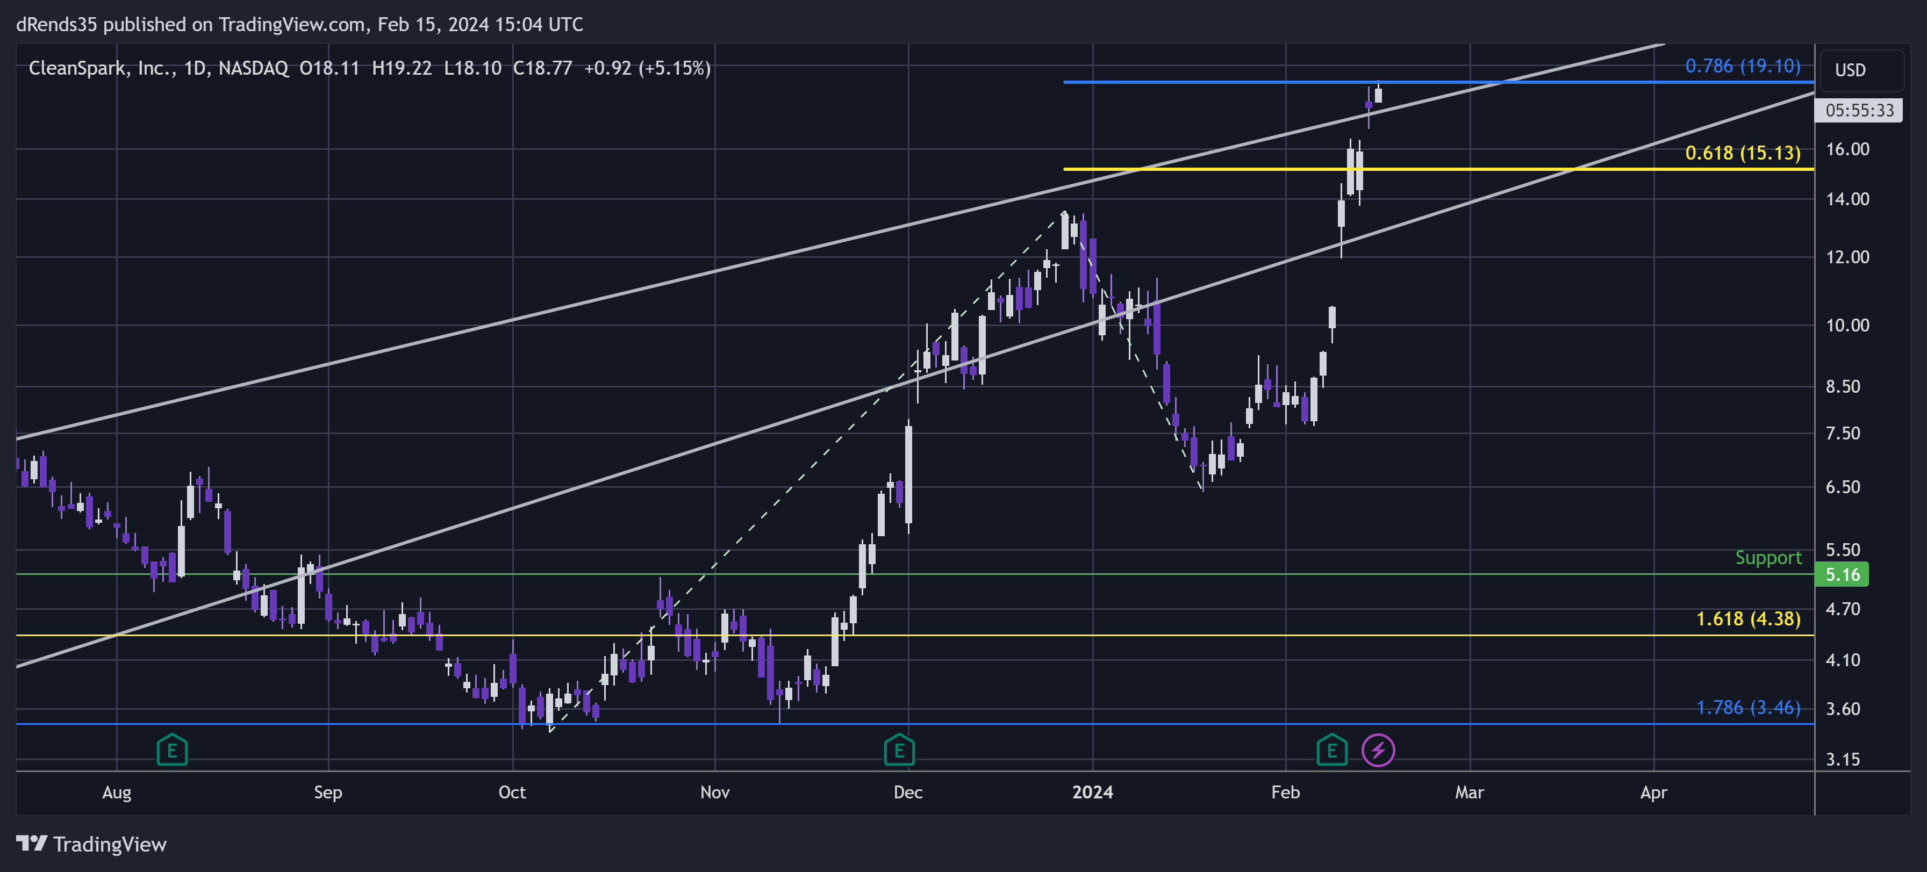Click the Aug date axis label
1927x872 pixels.
117,792
